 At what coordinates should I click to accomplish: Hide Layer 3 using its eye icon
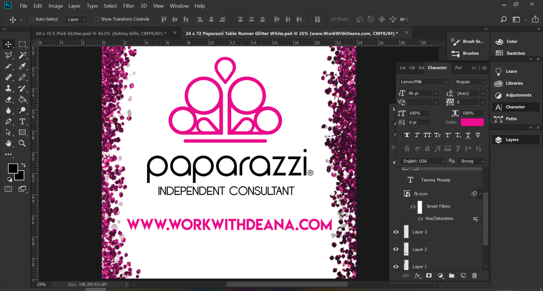click(396, 232)
